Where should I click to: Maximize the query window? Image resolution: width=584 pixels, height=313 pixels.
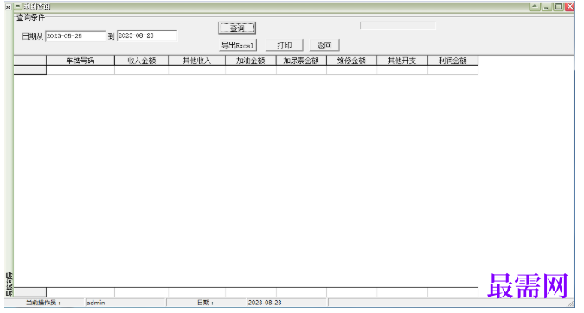[x=558, y=7]
